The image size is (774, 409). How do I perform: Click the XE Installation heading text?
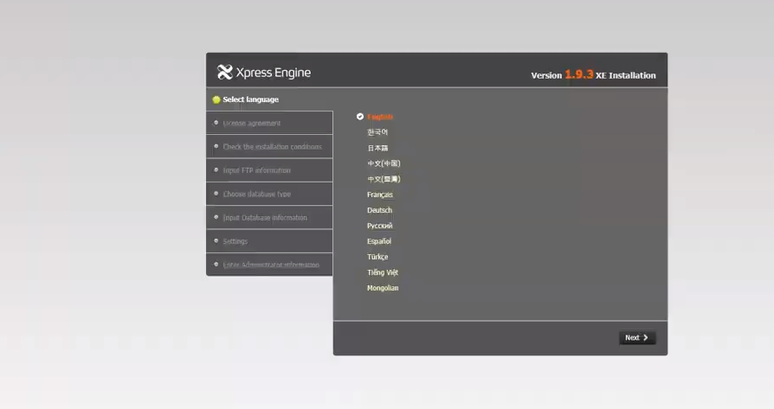(x=625, y=75)
